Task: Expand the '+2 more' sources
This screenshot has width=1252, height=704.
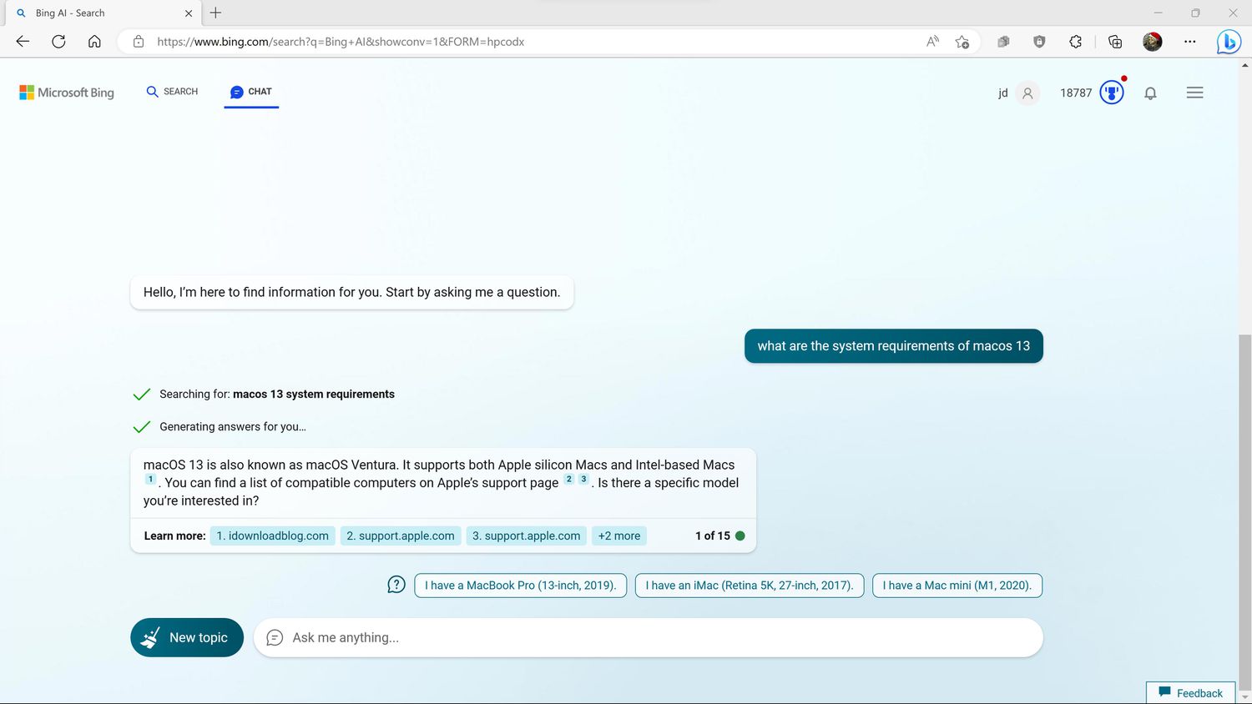Action: point(618,536)
